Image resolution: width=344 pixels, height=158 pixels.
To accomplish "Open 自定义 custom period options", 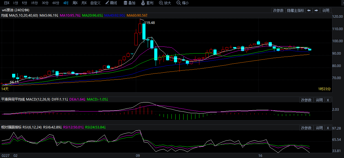I will click(x=96, y=3).
